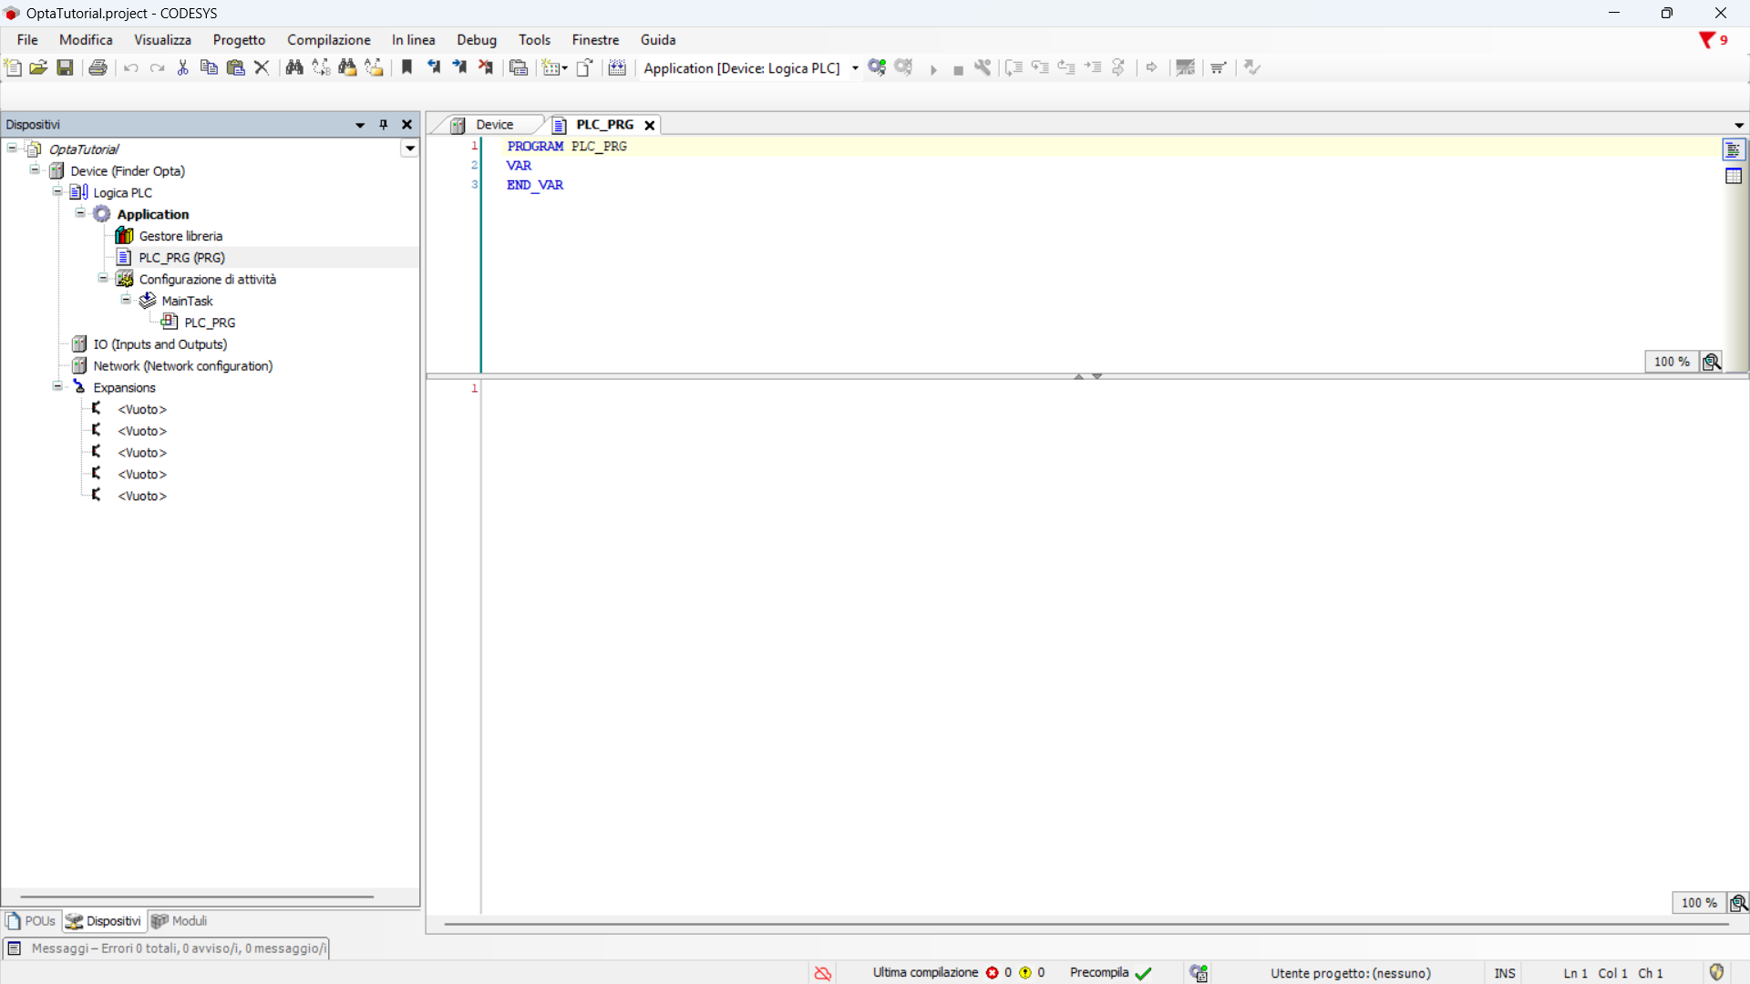Click the Find binoculars icon

click(x=294, y=67)
